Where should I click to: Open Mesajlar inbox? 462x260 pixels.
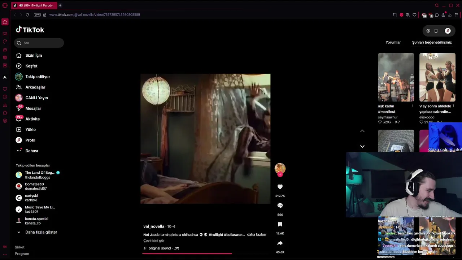tap(28, 108)
